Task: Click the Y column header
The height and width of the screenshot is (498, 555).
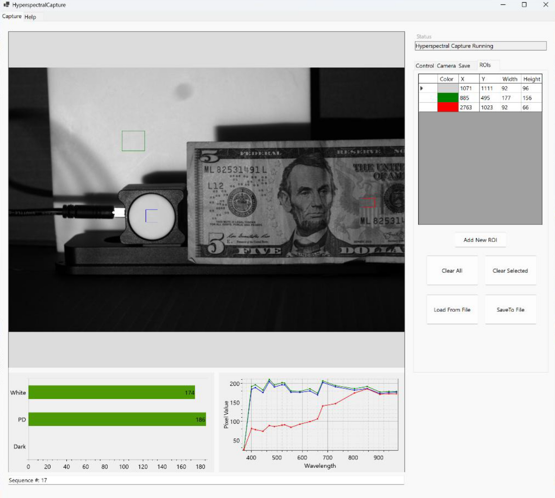Action: coord(490,79)
